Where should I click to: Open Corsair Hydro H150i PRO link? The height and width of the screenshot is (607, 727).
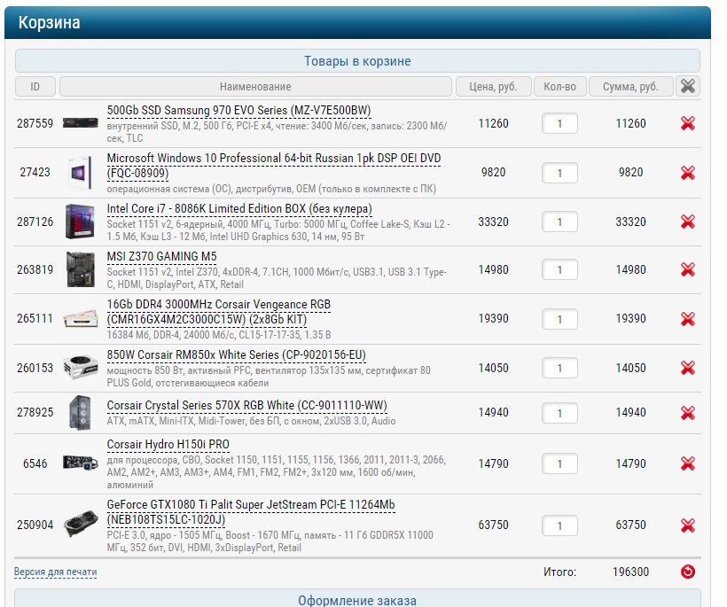click(168, 444)
